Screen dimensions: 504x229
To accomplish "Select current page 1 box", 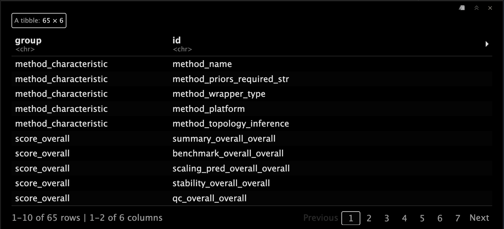I will (351, 218).
